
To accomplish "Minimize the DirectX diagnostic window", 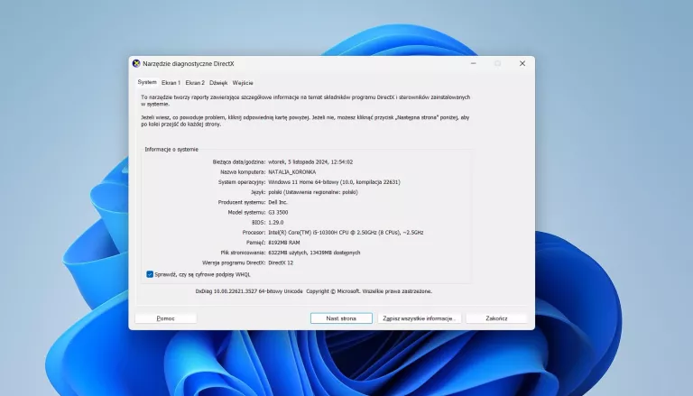I will pos(472,63).
